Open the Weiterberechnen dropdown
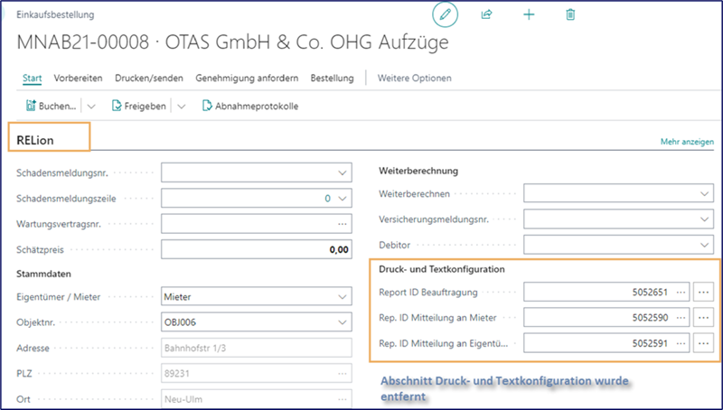 pyautogui.click(x=705, y=193)
